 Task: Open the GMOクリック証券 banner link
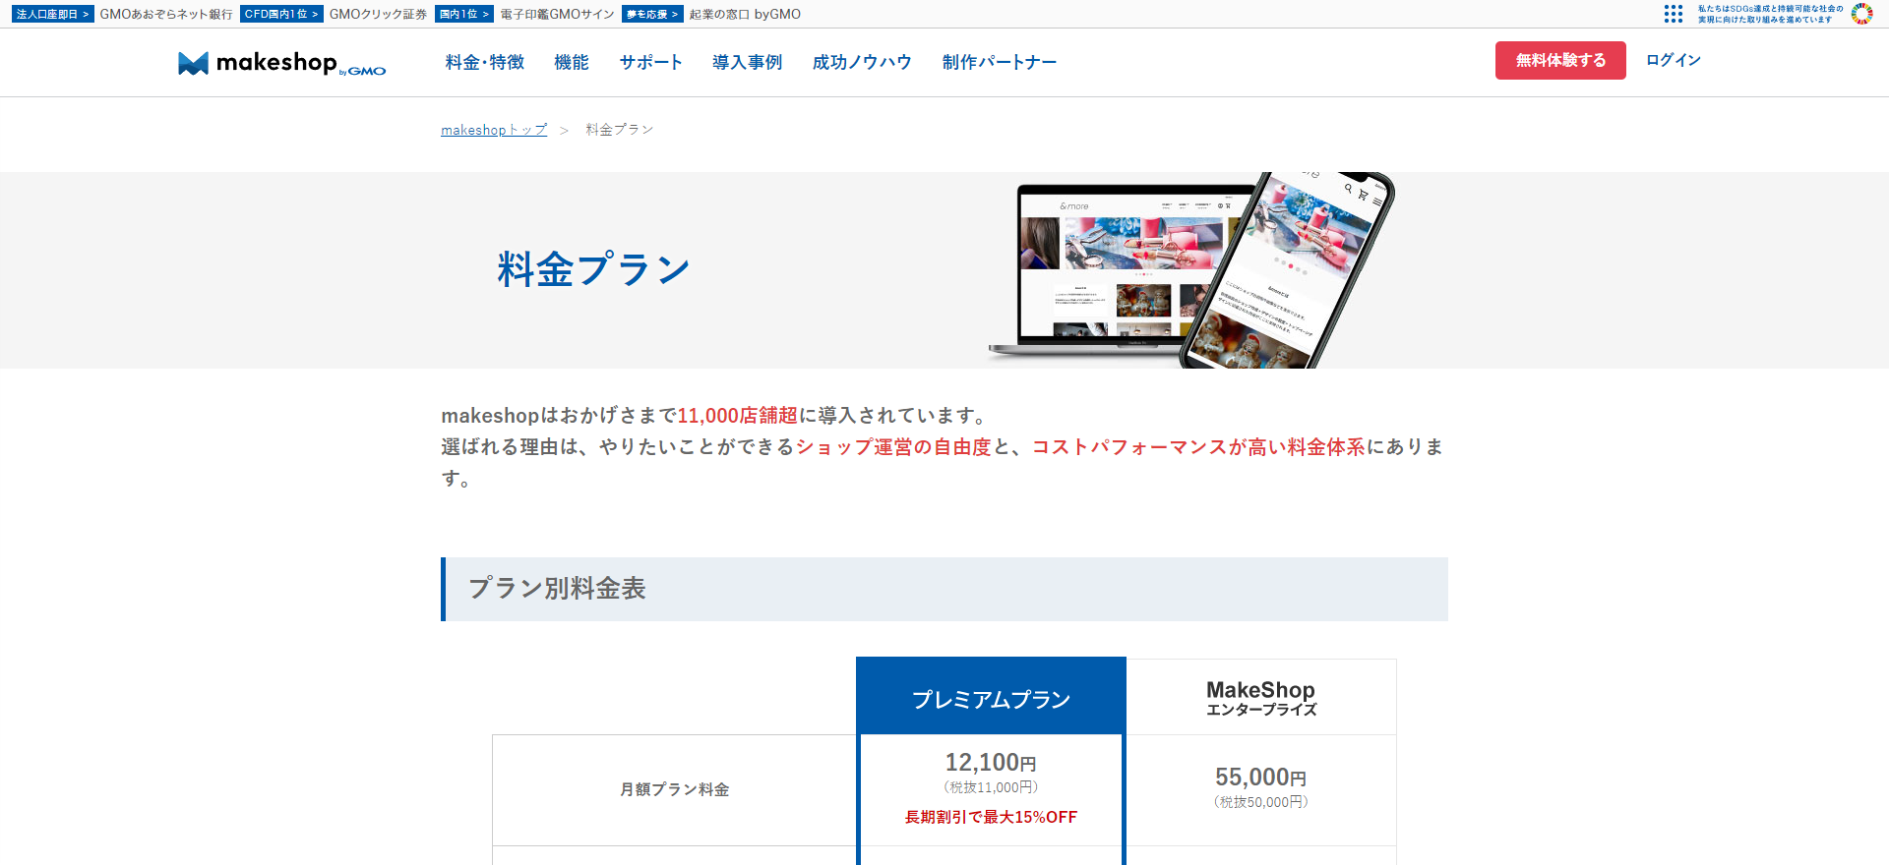379,14
